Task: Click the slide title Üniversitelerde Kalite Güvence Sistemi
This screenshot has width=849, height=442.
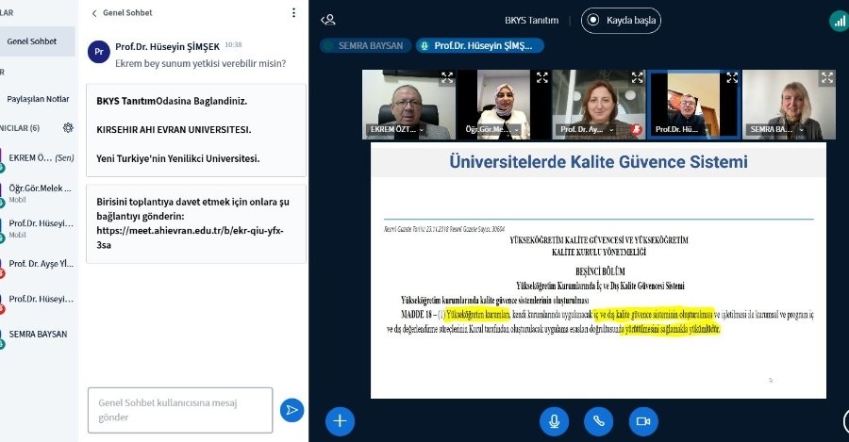Action: click(x=598, y=161)
